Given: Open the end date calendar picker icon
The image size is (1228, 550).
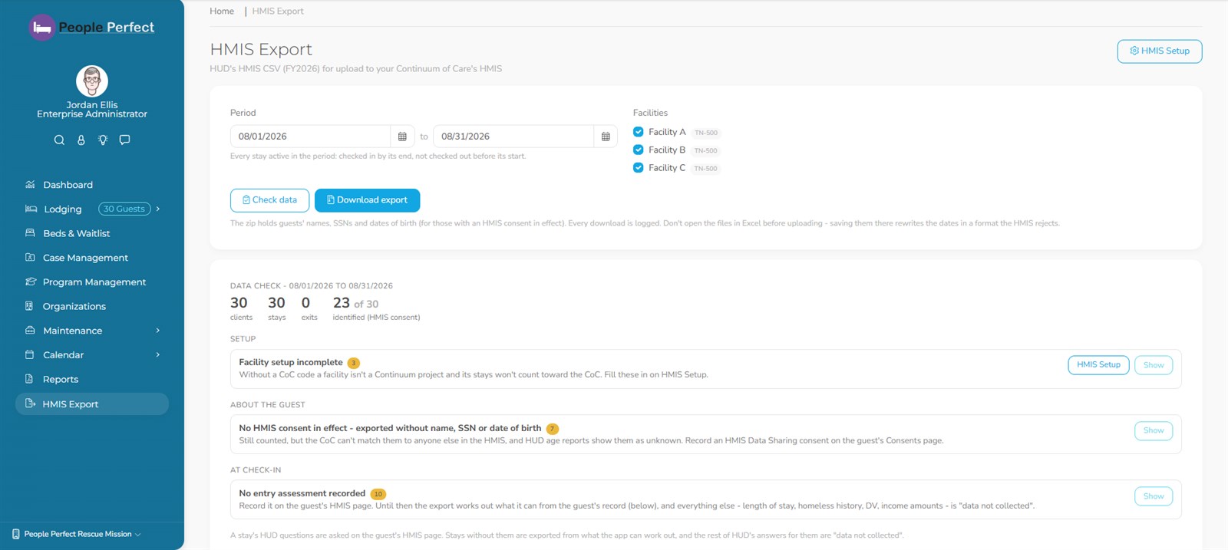Looking at the screenshot, I should (606, 137).
